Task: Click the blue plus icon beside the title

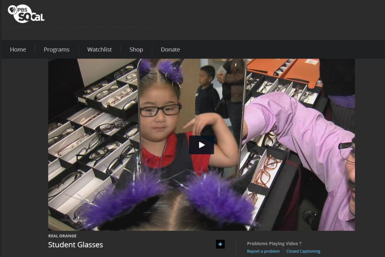Action: pos(220,244)
